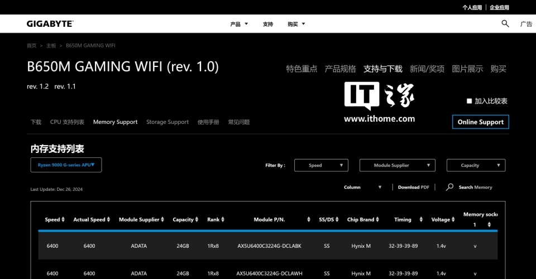
Task: Select 个人应用 in the top bar
Action: (472, 7)
